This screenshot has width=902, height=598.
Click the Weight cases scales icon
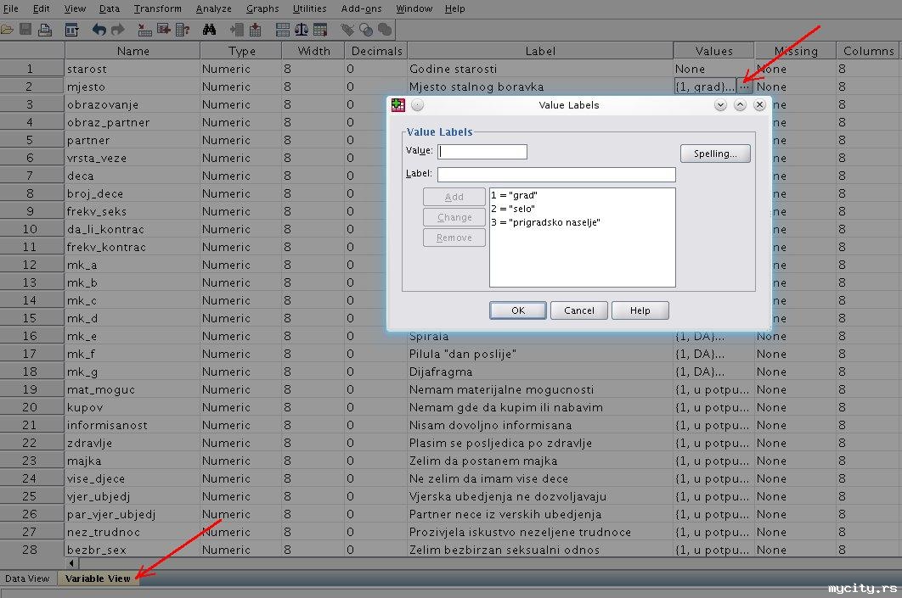click(302, 30)
